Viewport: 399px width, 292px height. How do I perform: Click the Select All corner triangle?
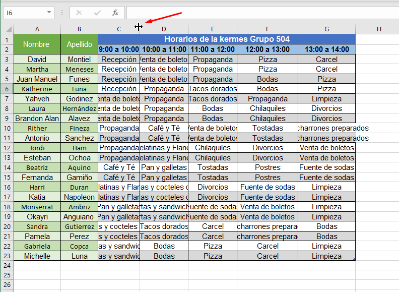(7, 29)
